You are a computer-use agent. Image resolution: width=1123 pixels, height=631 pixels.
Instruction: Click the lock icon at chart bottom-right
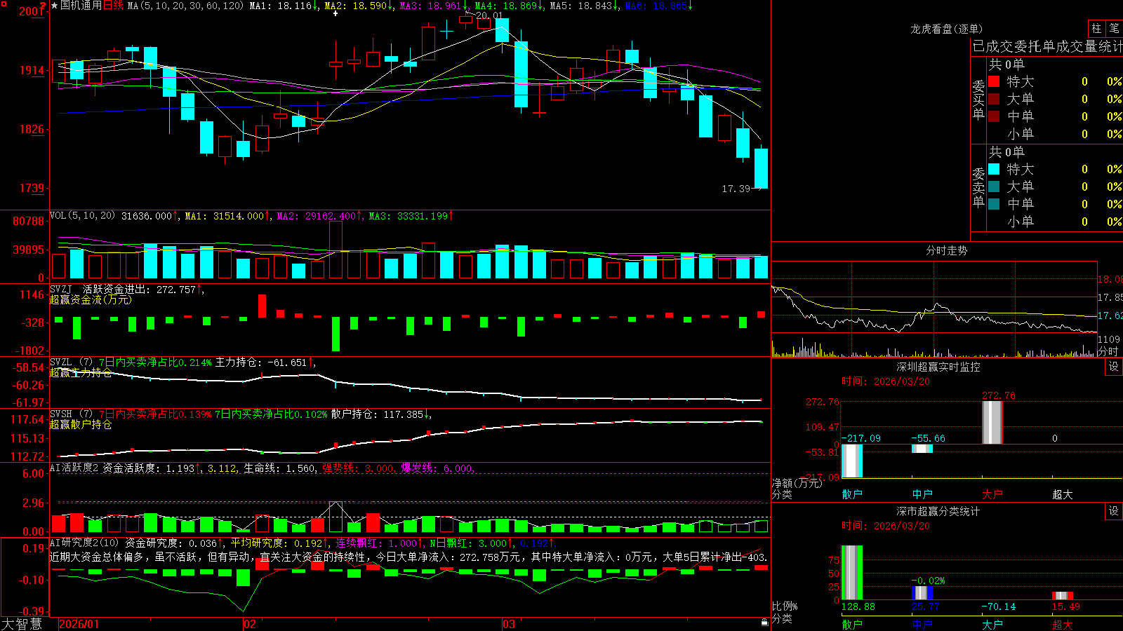(765, 622)
